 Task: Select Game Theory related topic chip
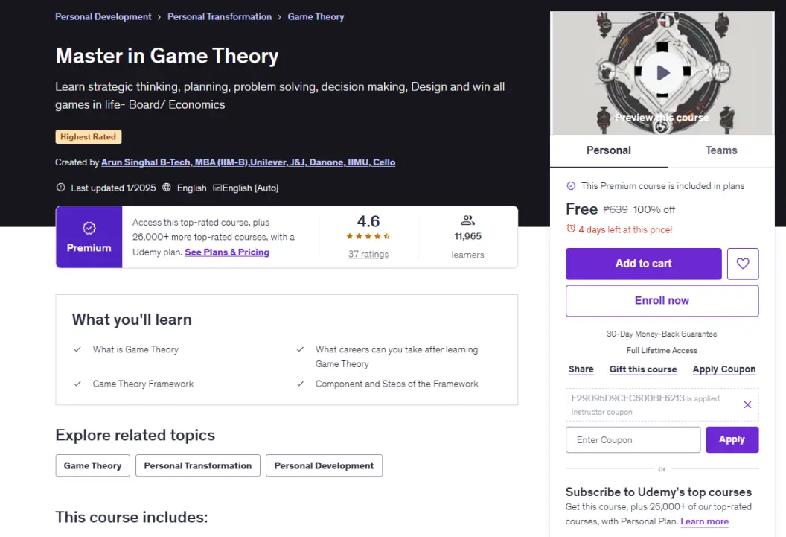(x=93, y=465)
